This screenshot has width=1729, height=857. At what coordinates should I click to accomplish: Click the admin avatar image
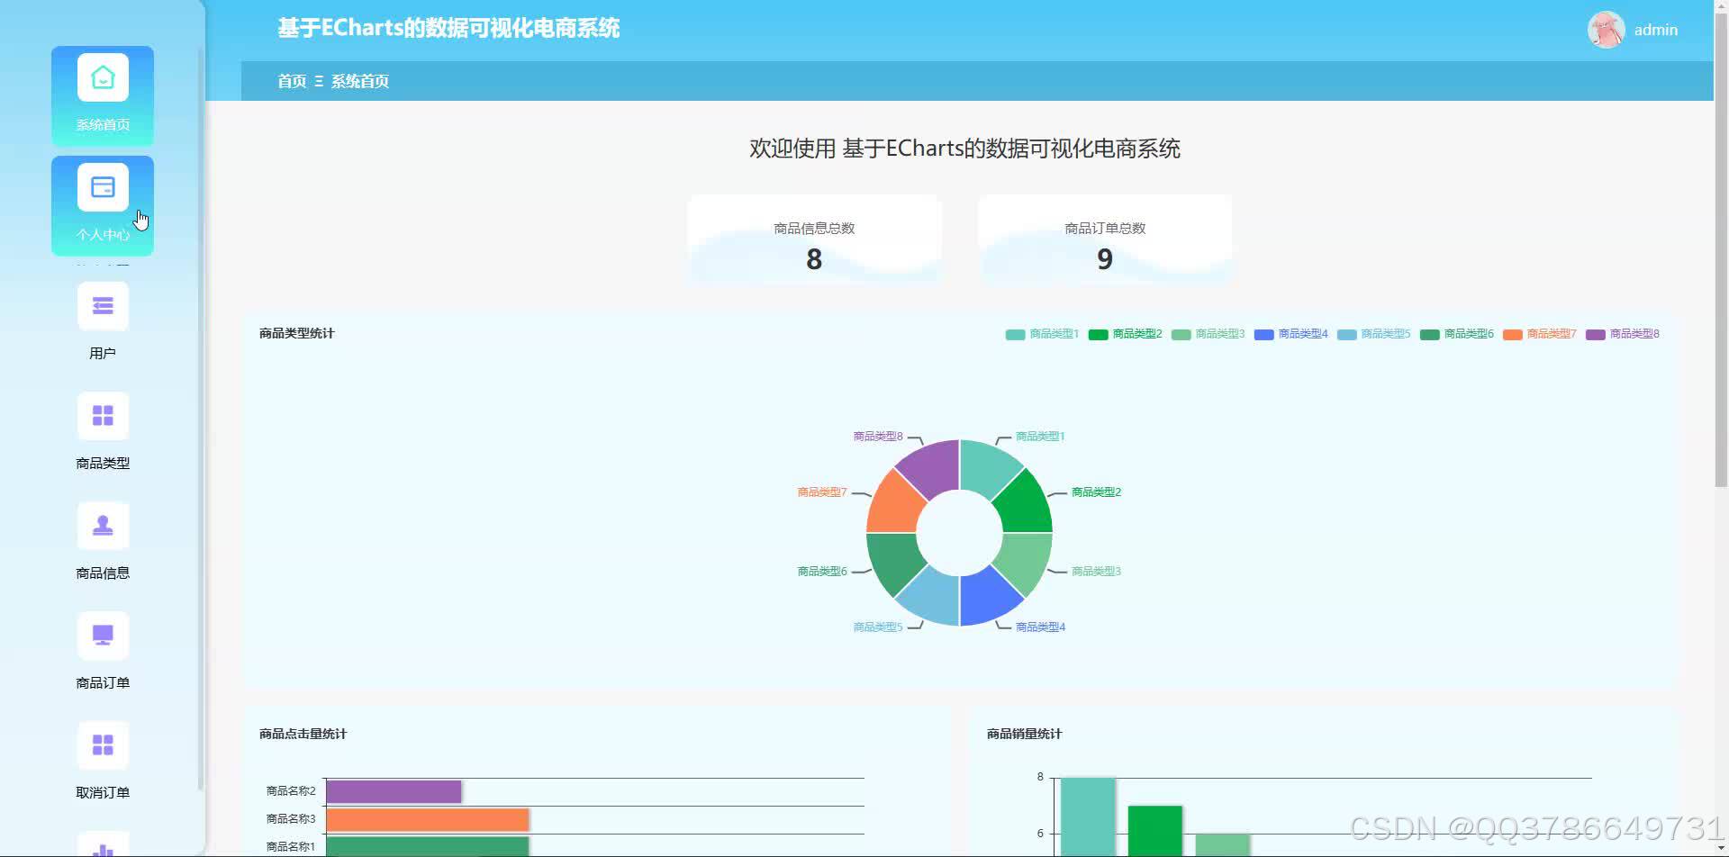coord(1607,29)
